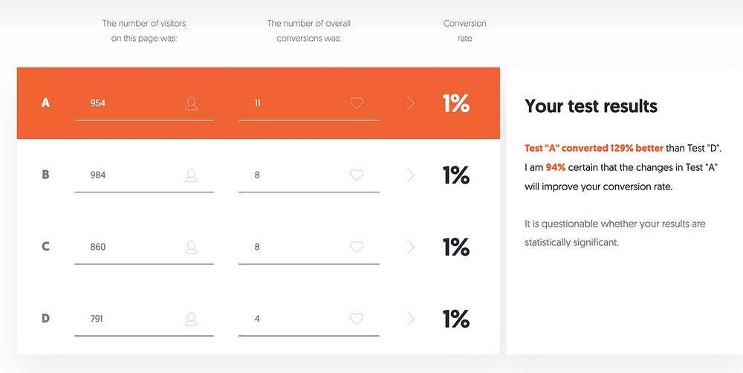743x373 pixels.
Task: Select the orange highlighted test A label
Action: [45, 103]
